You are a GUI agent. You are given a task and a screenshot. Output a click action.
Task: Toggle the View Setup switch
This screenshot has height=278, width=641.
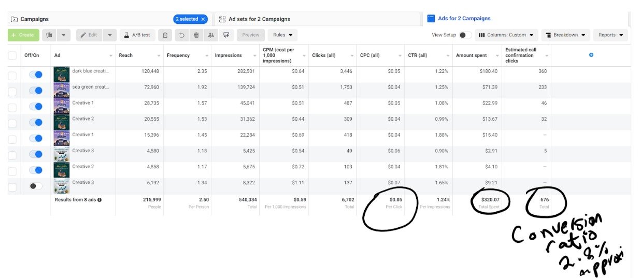[465, 35]
